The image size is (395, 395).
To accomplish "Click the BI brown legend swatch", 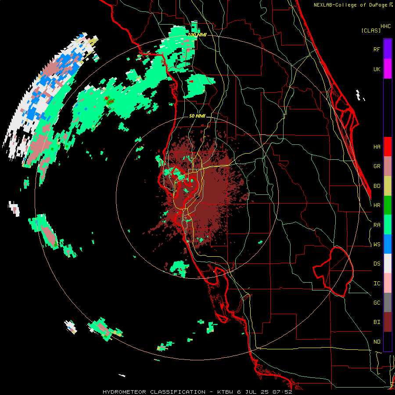I will click(x=388, y=322).
